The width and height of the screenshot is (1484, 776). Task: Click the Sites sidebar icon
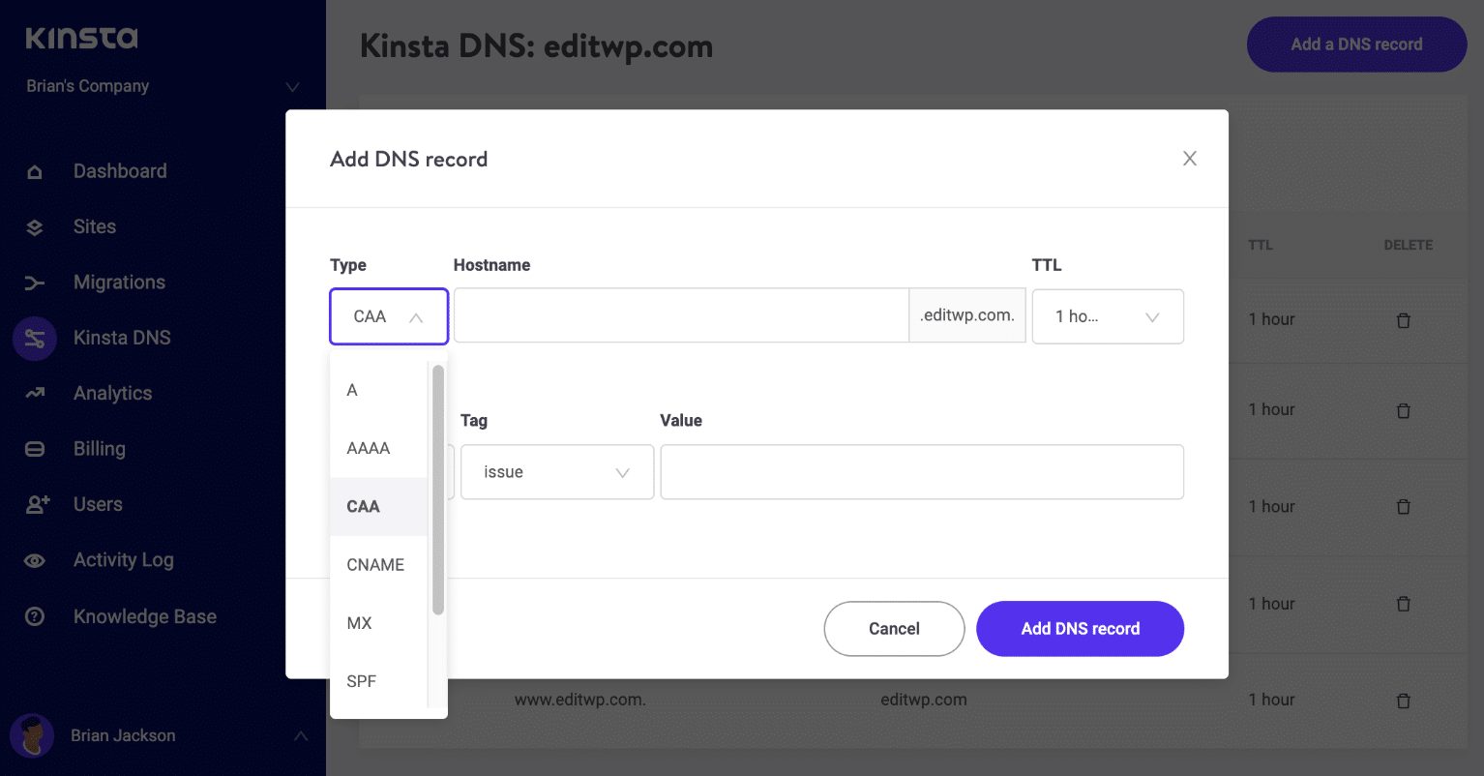35,226
